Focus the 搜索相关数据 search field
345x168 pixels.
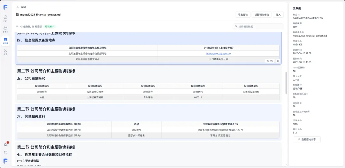[x=258, y=27]
